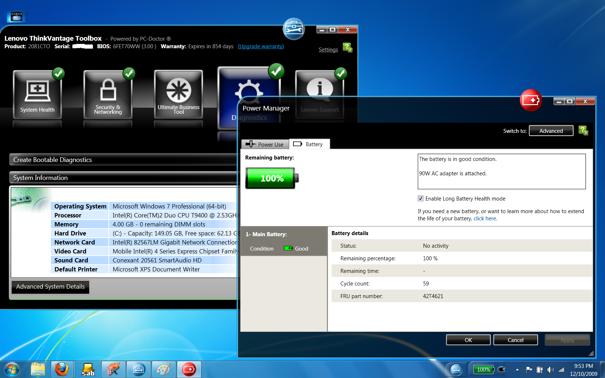Click the Status 'No activity' row

[462, 246]
